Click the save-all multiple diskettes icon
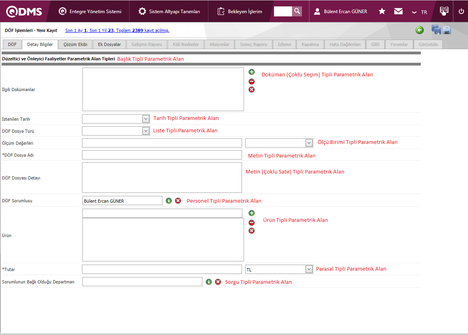 tap(436, 30)
